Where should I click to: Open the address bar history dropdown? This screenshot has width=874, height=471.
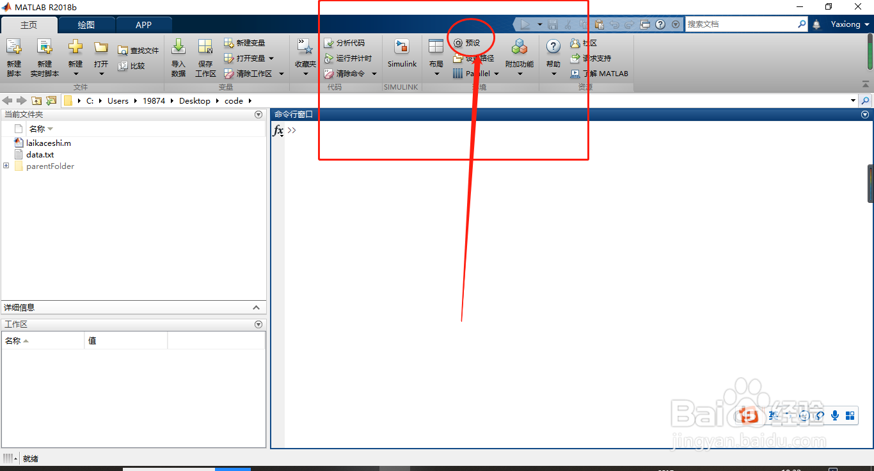point(853,100)
